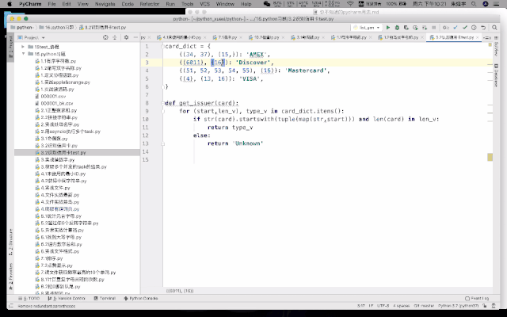Open the Navigate menu

tap(105, 4)
